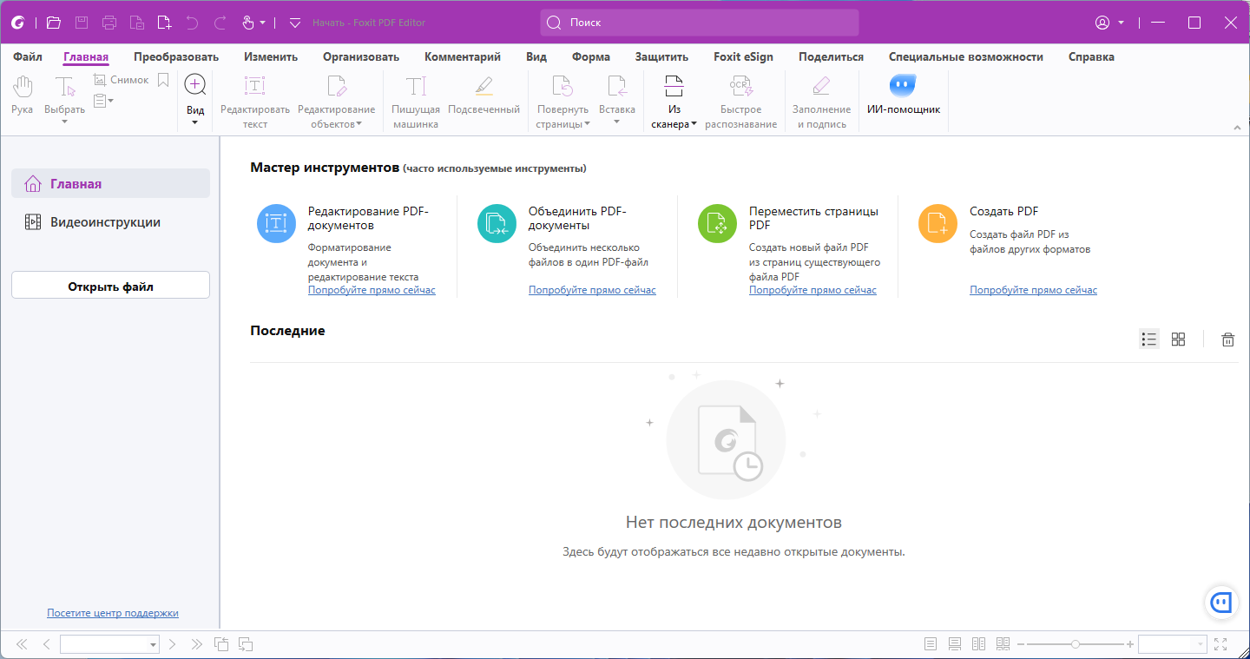The width and height of the screenshot is (1250, 659).
Task: Switch recent files to list view
Action: [1149, 339]
